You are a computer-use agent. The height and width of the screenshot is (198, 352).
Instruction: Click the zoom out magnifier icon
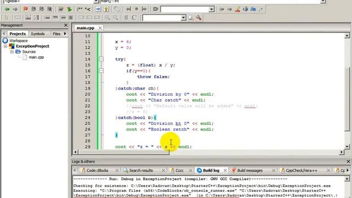click(116, 18)
